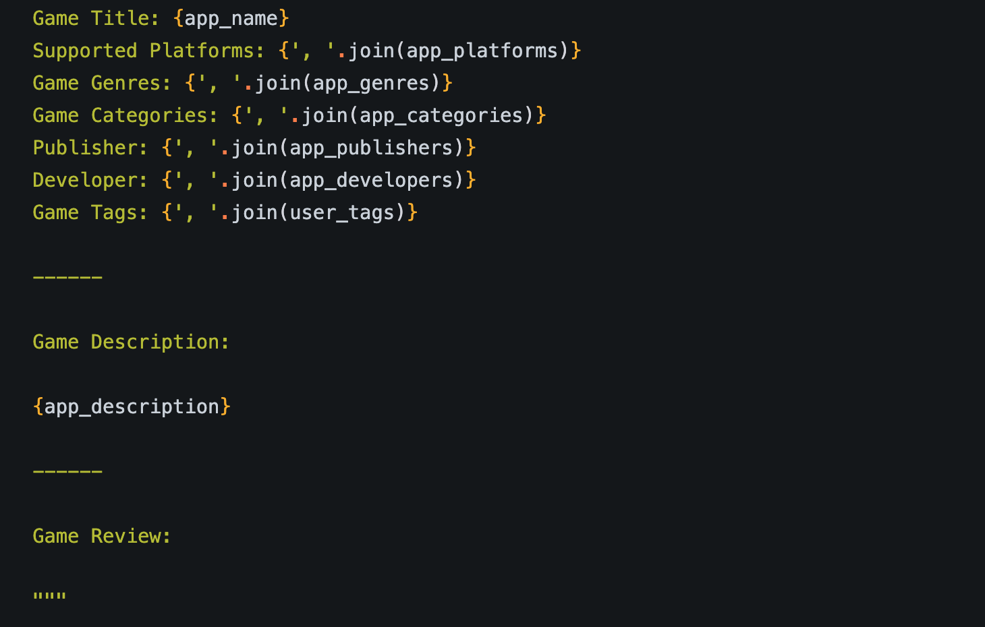Click the "Game Tags:" text
985x627 pixels.
pos(90,212)
